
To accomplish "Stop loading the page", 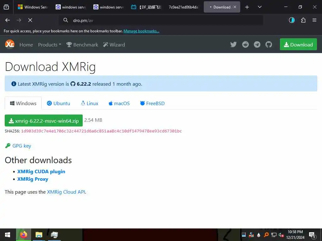I will click(30, 20).
